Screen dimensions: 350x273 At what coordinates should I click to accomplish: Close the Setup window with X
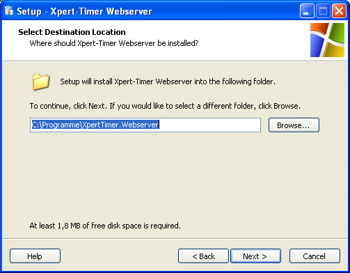[339, 10]
